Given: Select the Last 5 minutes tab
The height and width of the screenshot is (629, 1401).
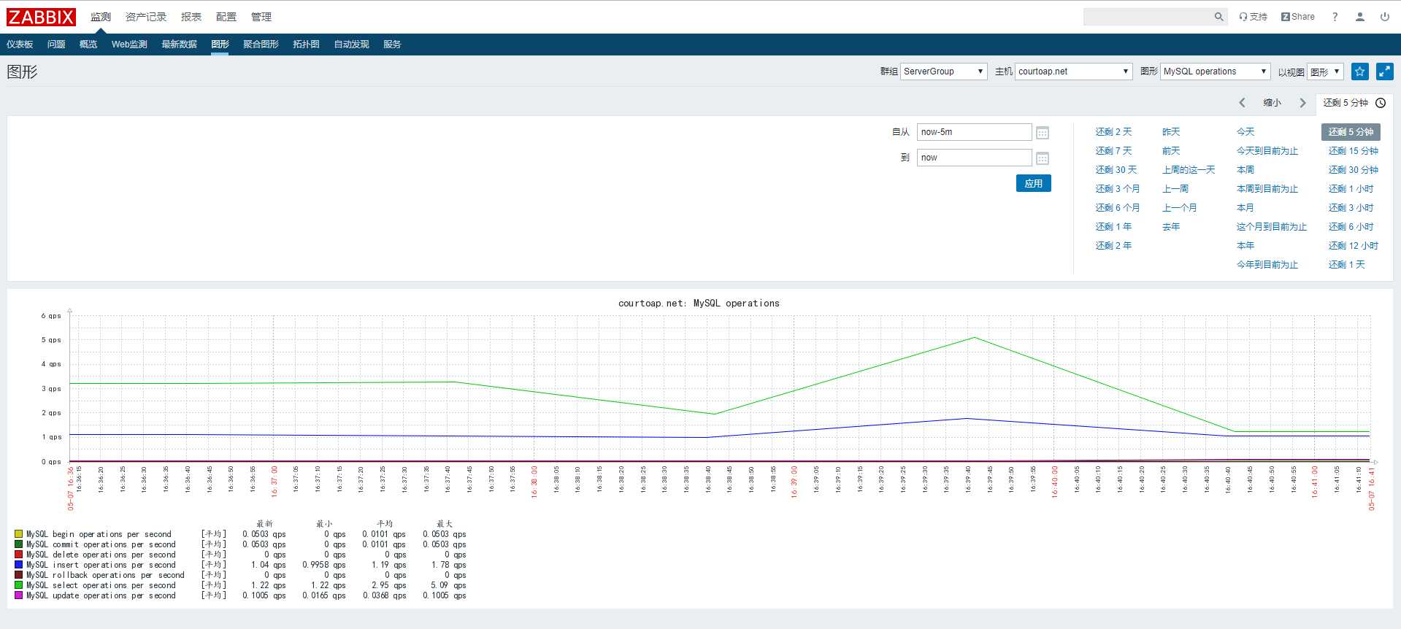Looking at the screenshot, I should click(x=1354, y=103).
